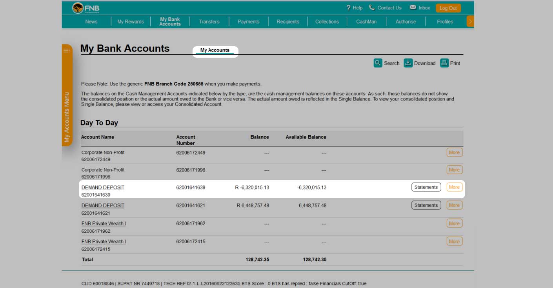Click Corporate Non-Profit 62006171996 account name
This screenshot has width=553, height=288.
coord(103,170)
